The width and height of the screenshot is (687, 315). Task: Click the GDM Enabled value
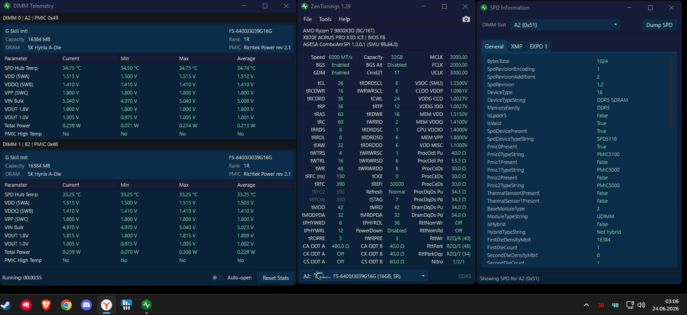coord(341,73)
